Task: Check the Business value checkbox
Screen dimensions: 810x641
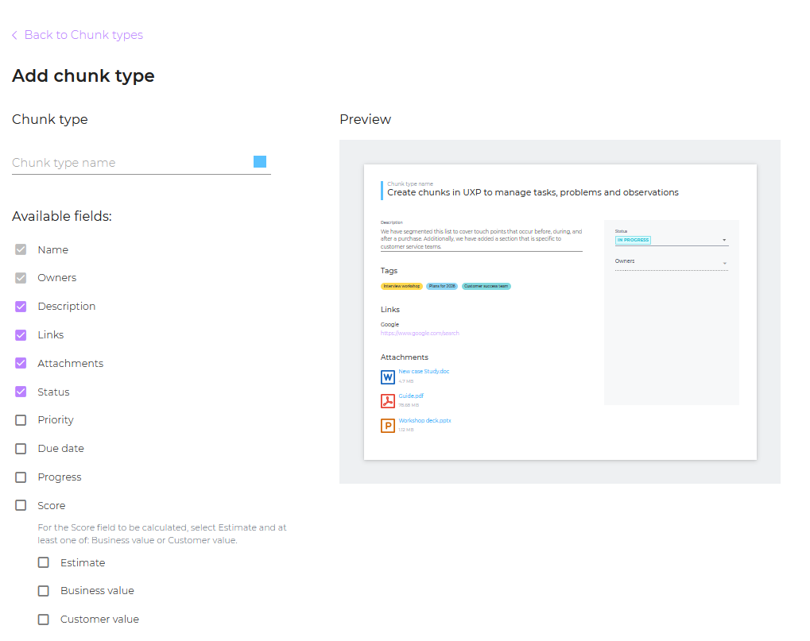Action: [x=44, y=591]
